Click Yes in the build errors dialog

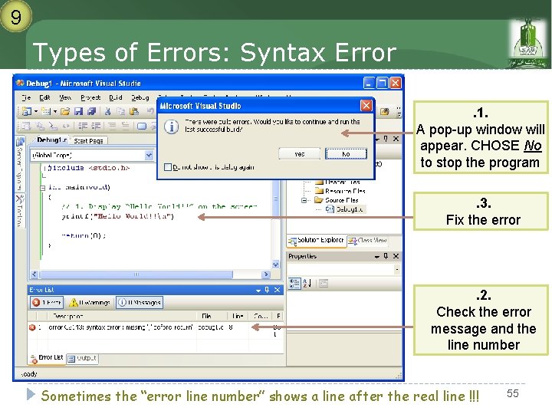(300, 154)
